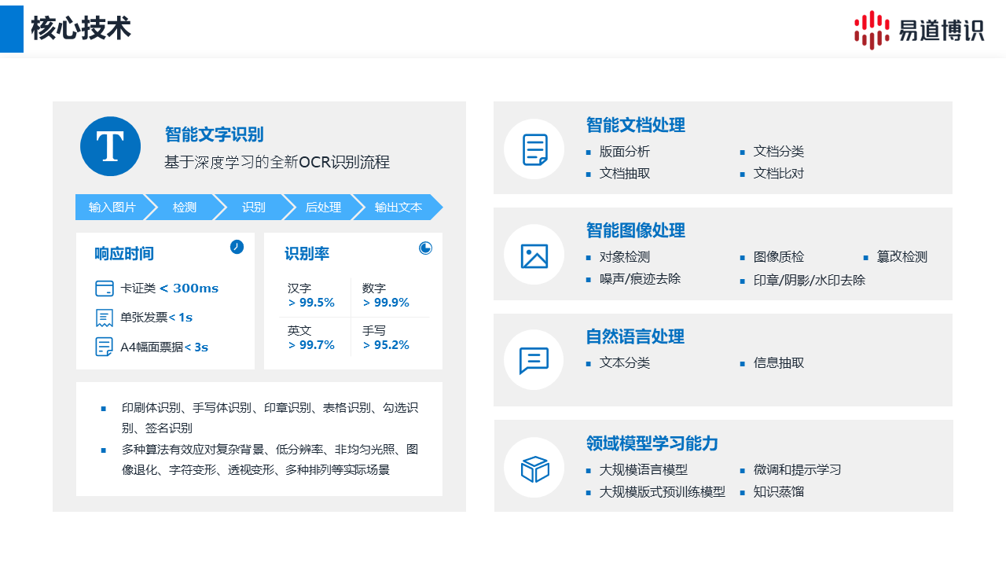Click the chat bubble NLP icon
The image size is (1006, 566).
click(x=534, y=360)
